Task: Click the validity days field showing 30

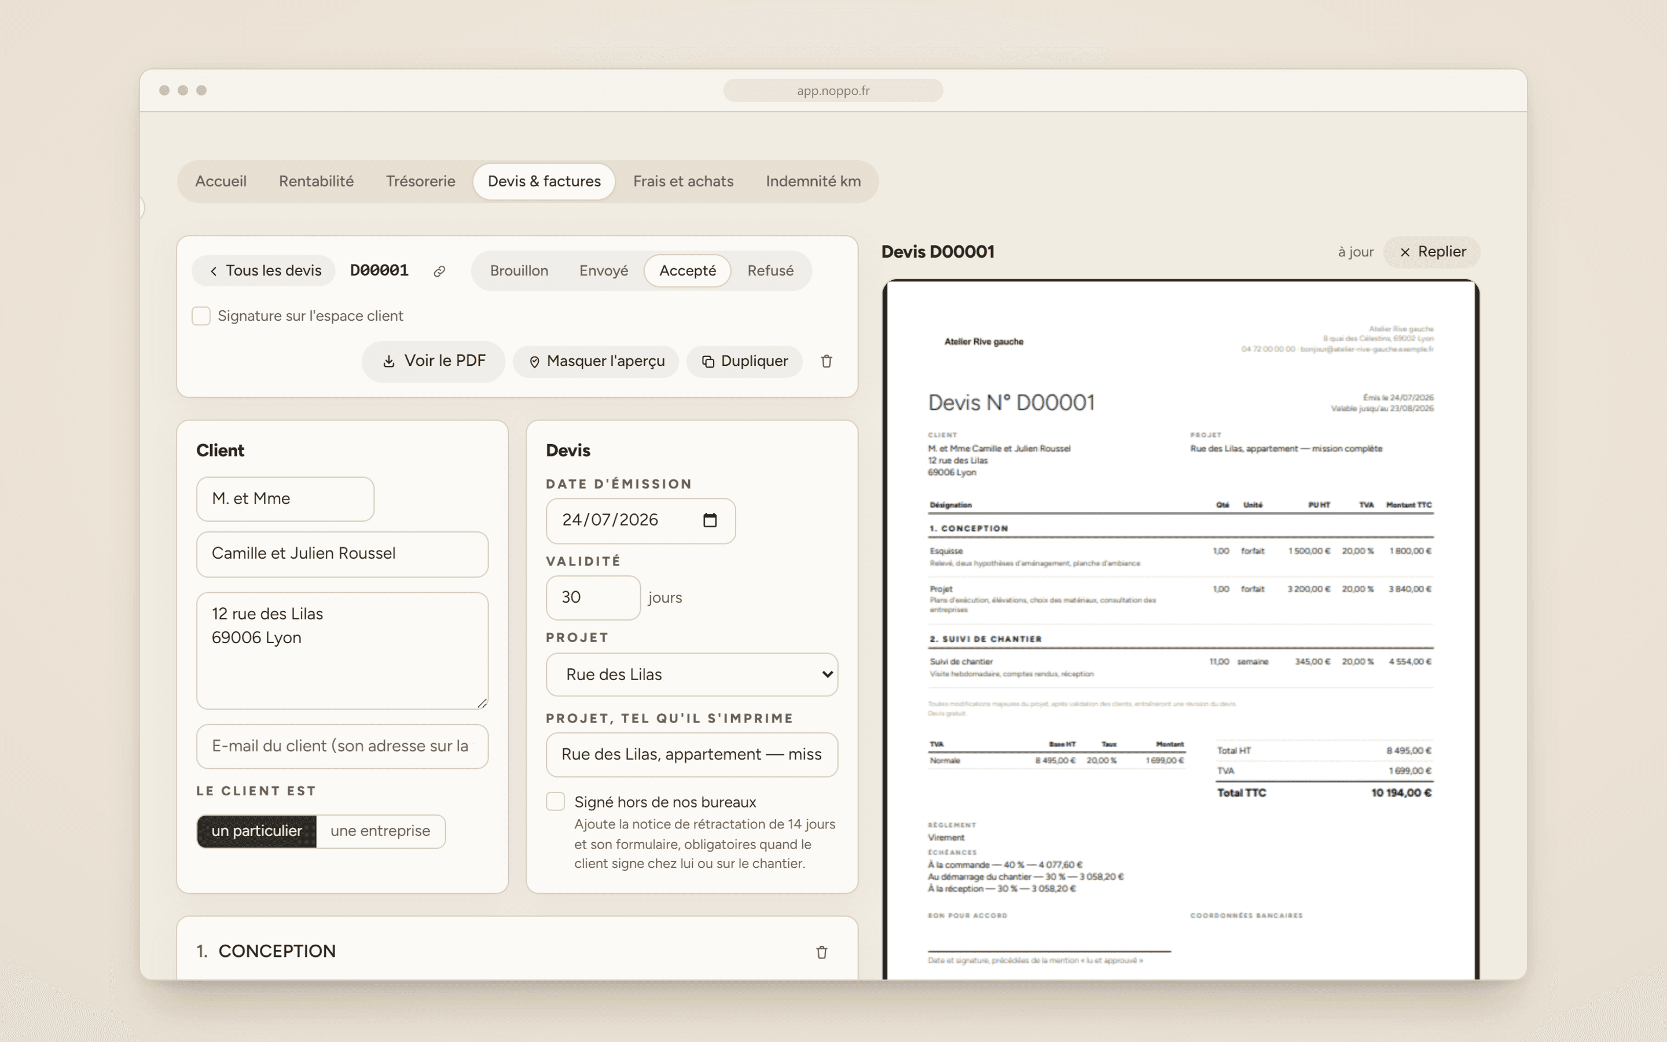Action: [x=593, y=597]
